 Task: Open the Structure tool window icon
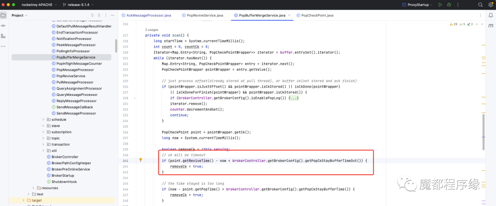pos(3,36)
